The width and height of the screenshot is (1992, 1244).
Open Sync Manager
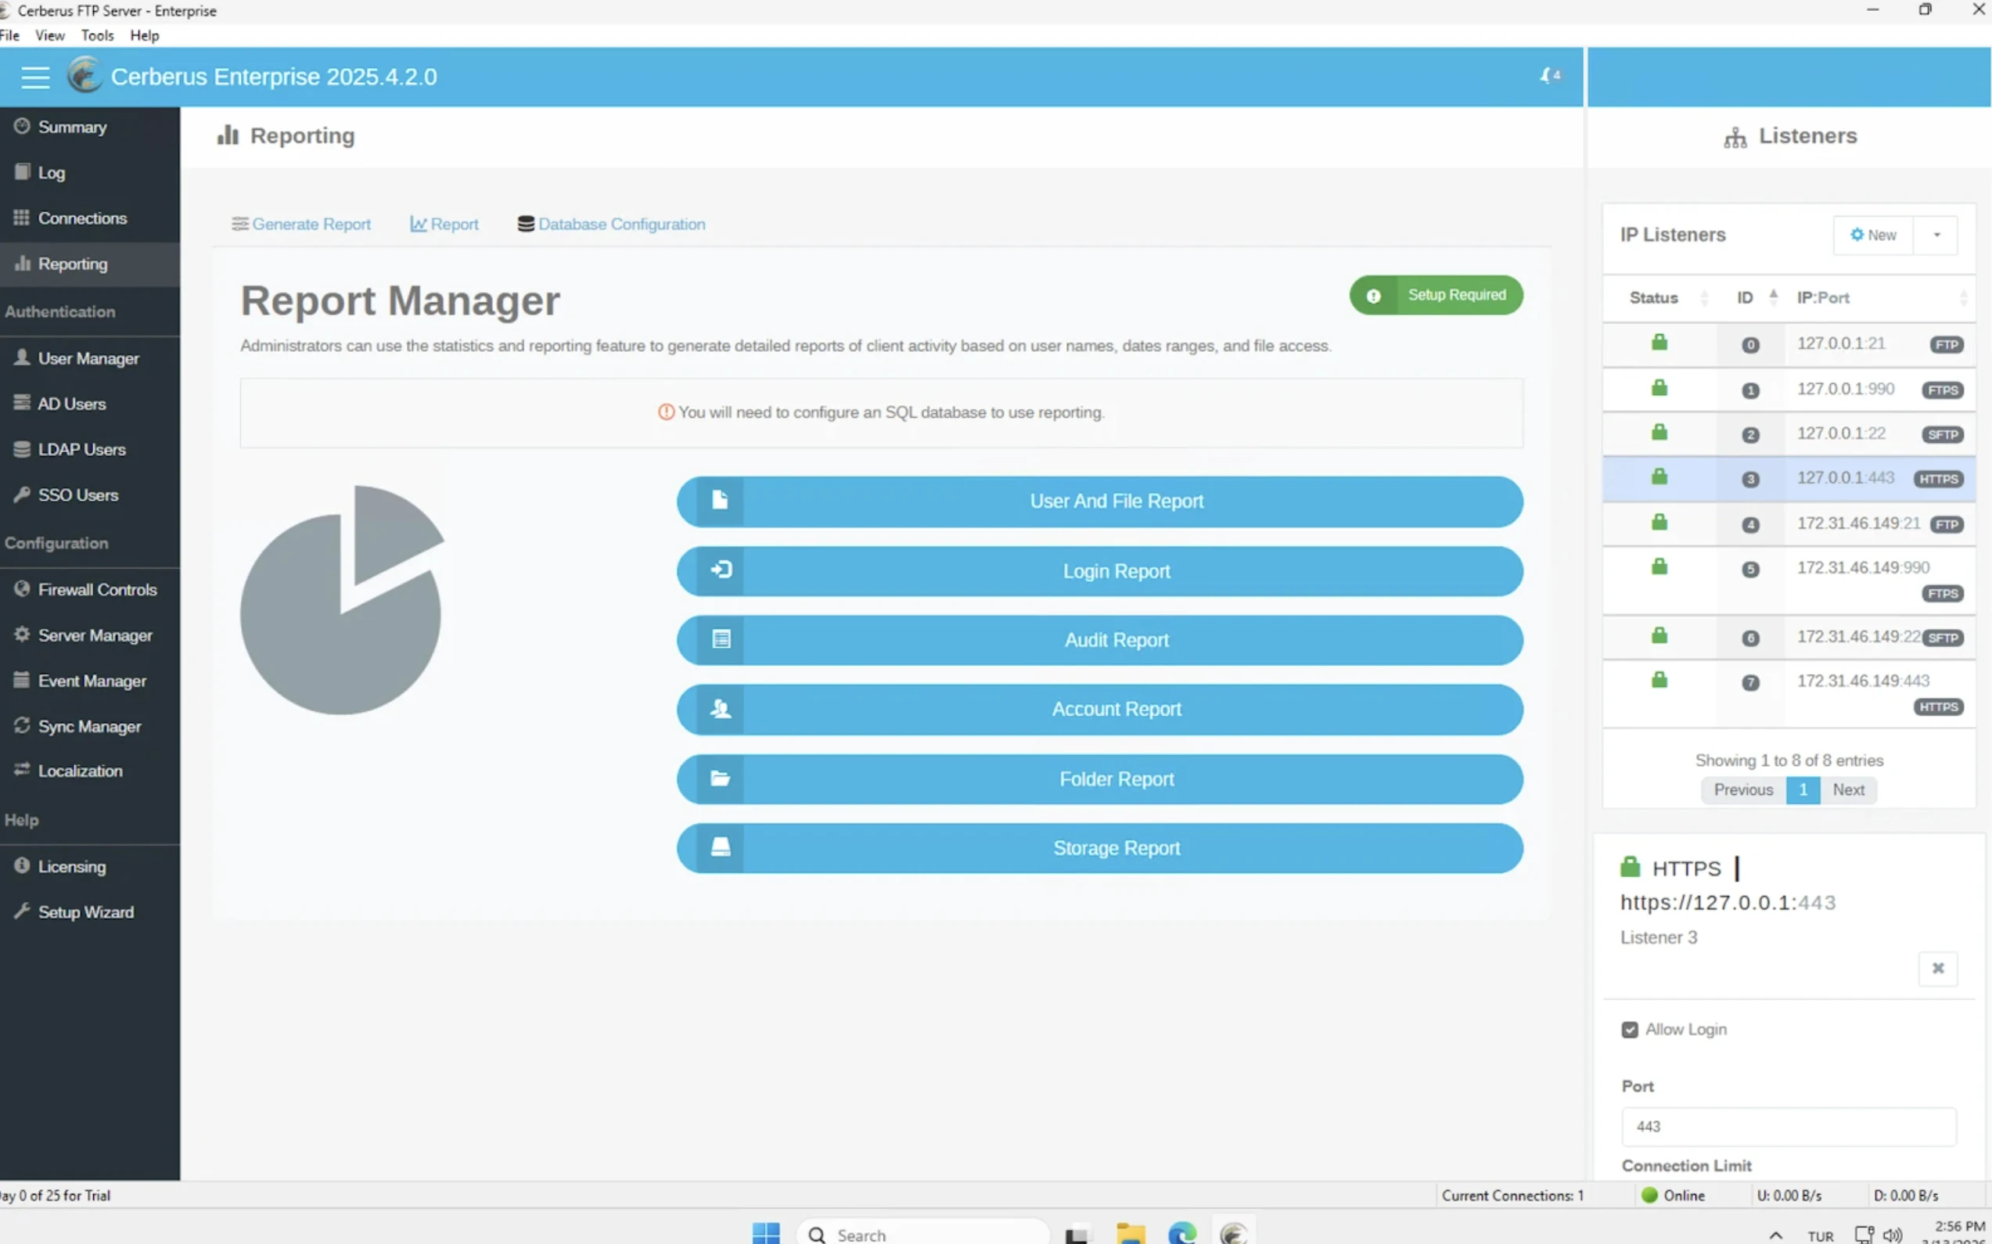coord(90,727)
